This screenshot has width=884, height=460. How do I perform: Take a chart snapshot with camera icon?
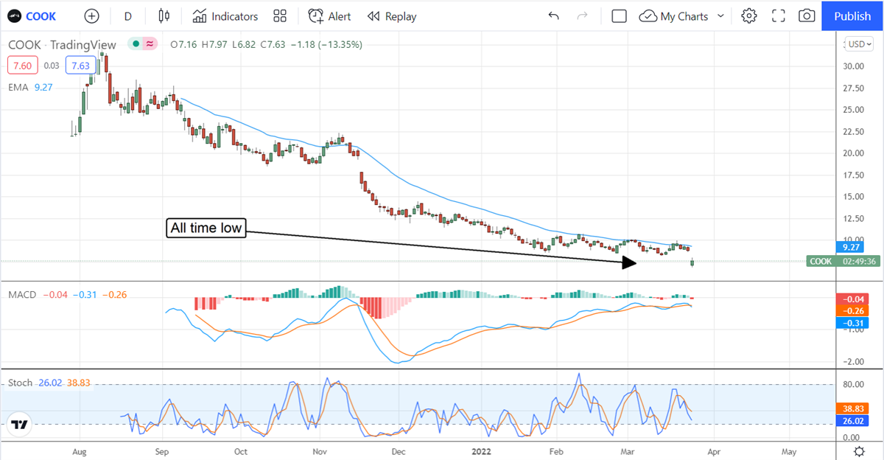point(807,16)
